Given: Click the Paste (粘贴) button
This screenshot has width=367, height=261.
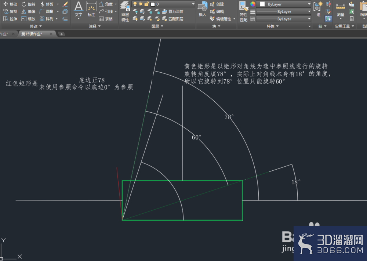Looking at the screenshot, I should point(363,10).
